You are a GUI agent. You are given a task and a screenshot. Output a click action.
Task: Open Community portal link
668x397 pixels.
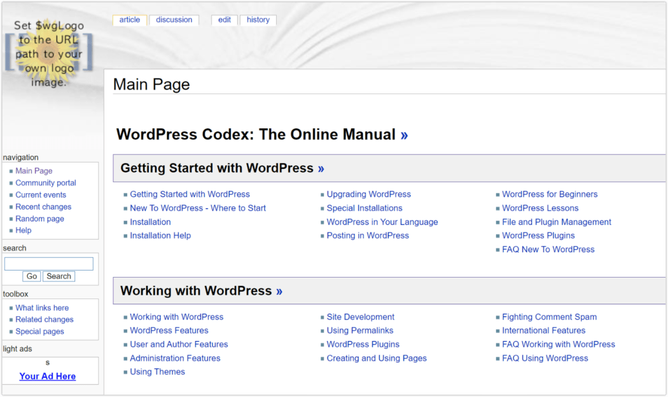tap(46, 182)
